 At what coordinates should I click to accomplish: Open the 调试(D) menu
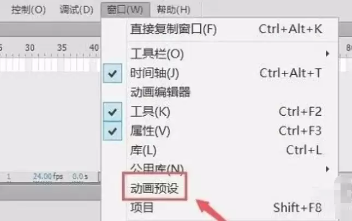[76, 10]
